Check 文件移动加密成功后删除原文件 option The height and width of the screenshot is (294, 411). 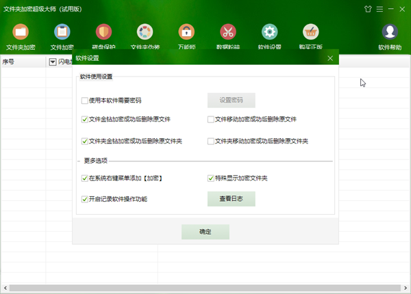click(x=212, y=120)
